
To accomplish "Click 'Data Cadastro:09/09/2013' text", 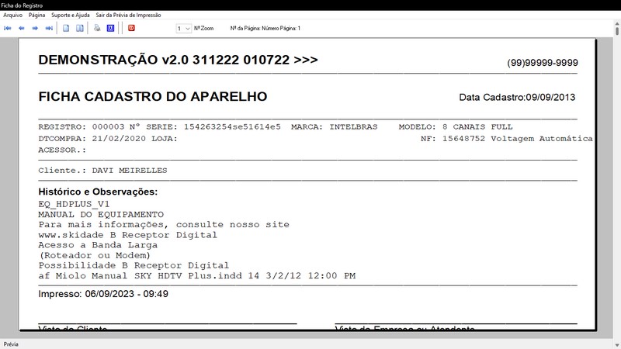I will pyautogui.click(x=517, y=97).
